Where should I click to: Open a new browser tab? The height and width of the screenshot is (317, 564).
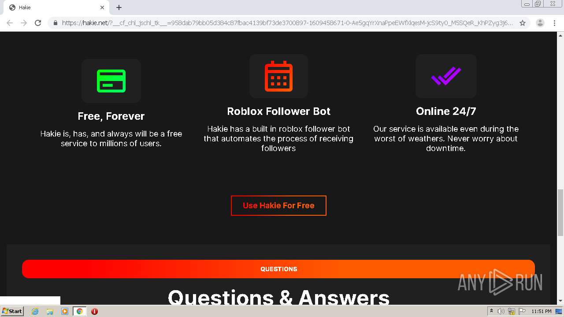click(119, 7)
